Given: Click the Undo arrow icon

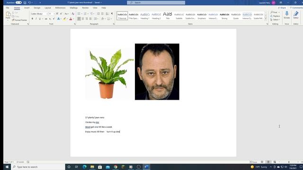Looking at the screenshot, I should tap(29, 3).
